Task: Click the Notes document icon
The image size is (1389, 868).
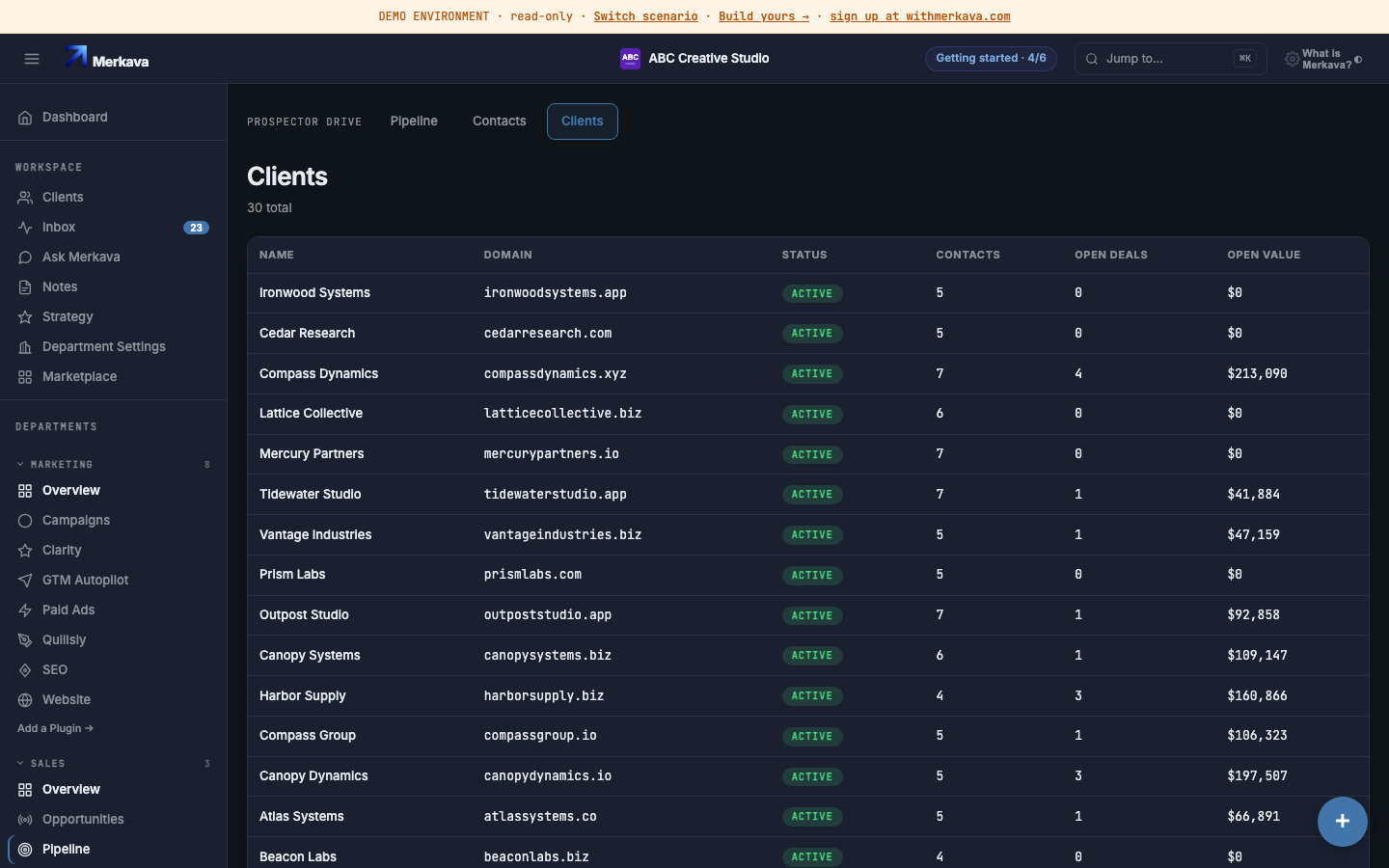Action: coord(25,287)
